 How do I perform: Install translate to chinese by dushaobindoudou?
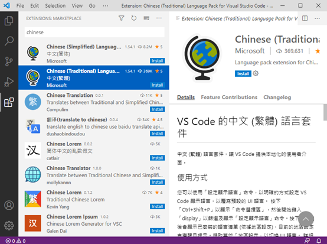click(157, 134)
